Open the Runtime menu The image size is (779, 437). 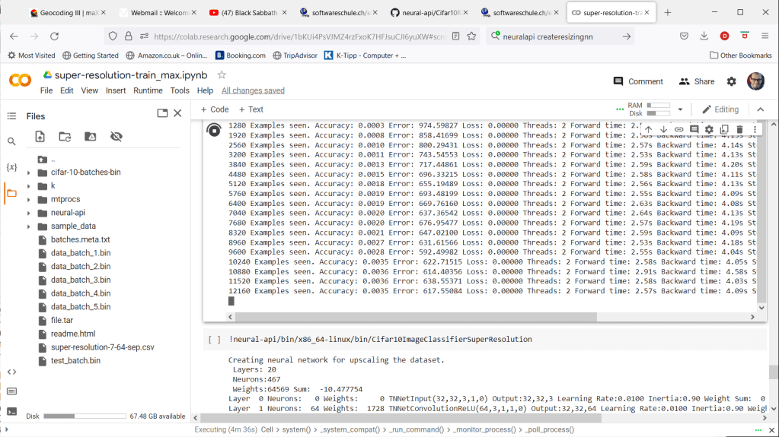[x=148, y=90]
